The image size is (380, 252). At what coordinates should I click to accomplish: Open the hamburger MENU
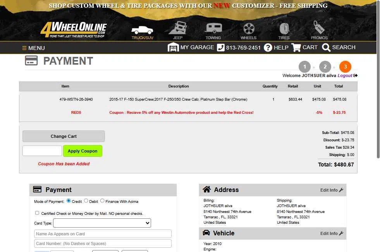[33, 48]
